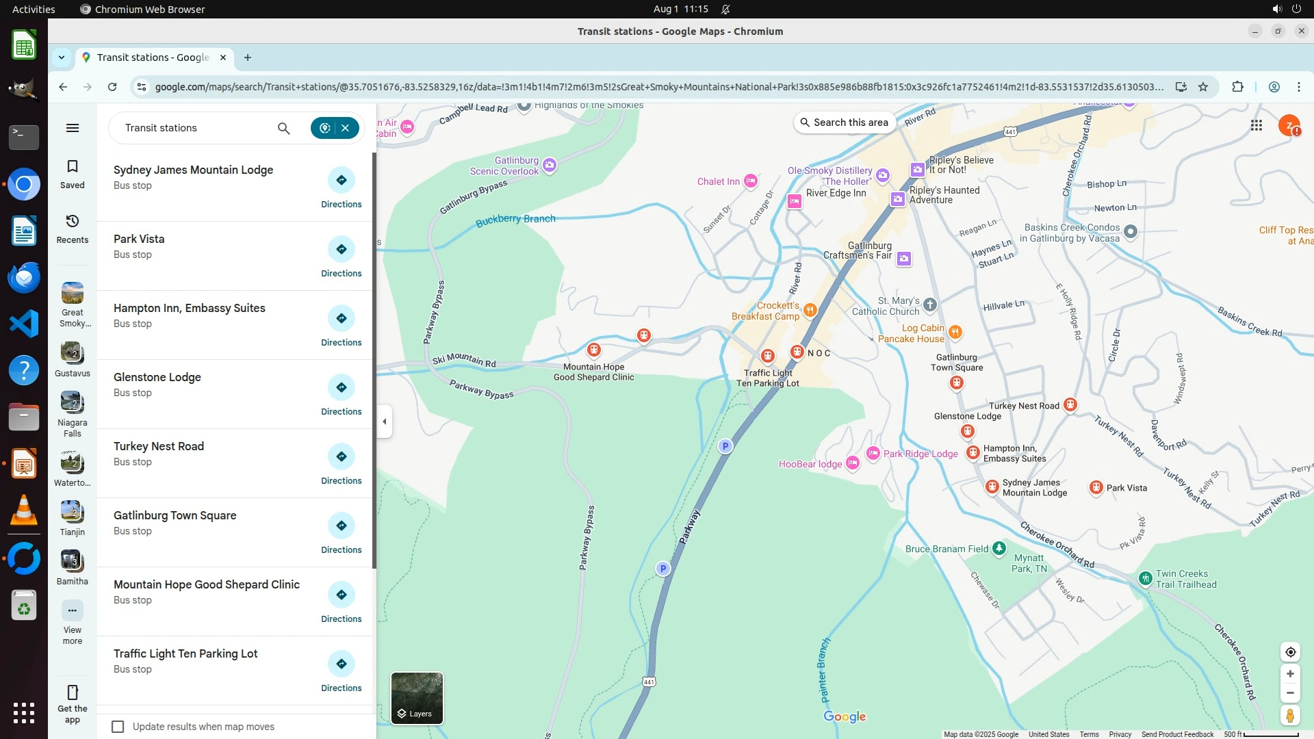The width and height of the screenshot is (1314, 739).
Task: Click the Google Maps hamburger menu
Action: click(x=72, y=128)
